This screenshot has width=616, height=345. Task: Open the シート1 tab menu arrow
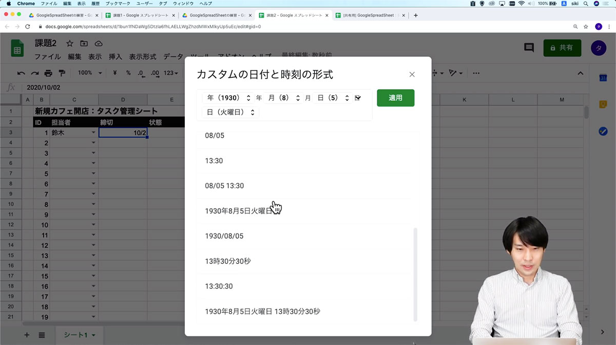(93, 335)
